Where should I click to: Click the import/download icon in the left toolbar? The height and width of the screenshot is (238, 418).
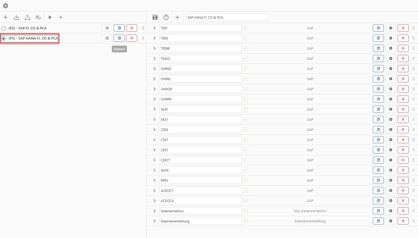(17, 17)
